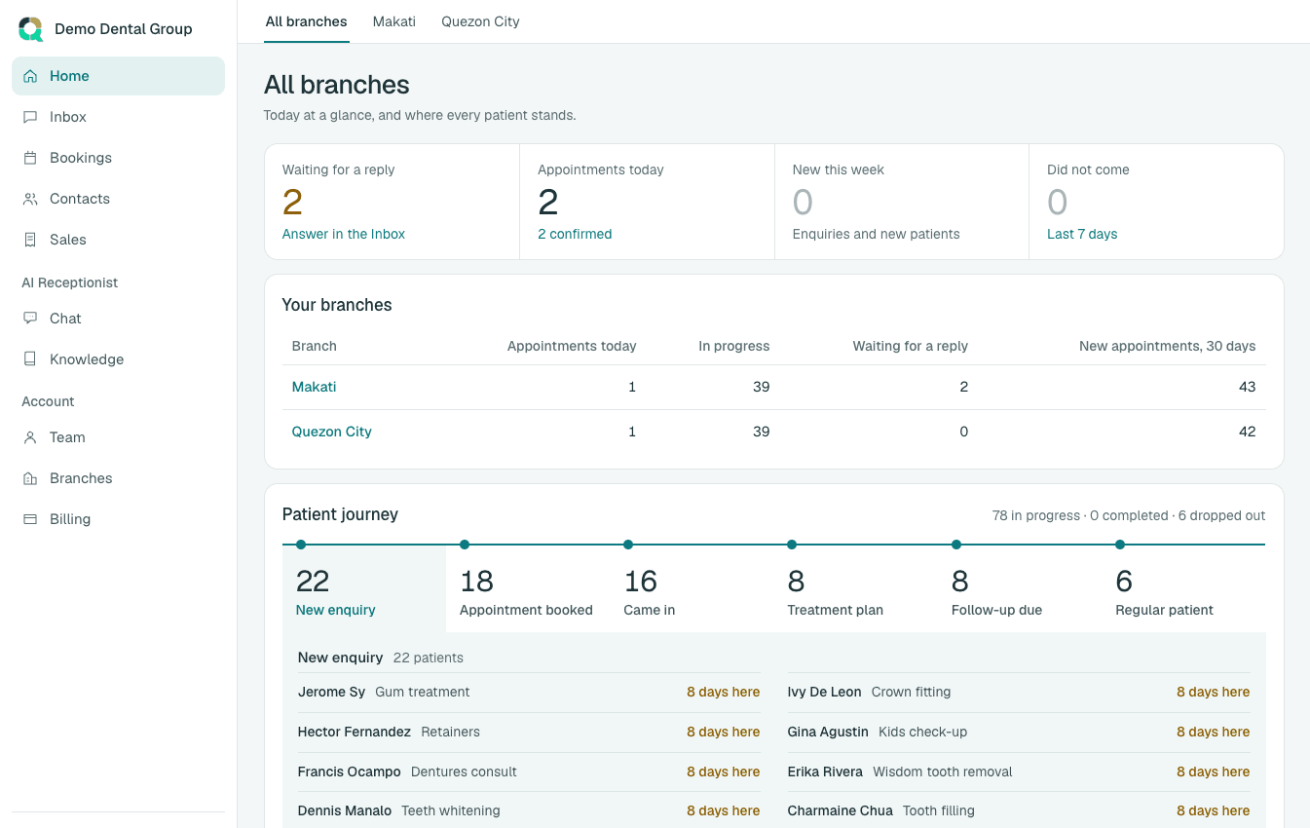Image resolution: width=1310 pixels, height=828 pixels.
Task: Click the 2 confirmed link
Action: click(x=575, y=234)
